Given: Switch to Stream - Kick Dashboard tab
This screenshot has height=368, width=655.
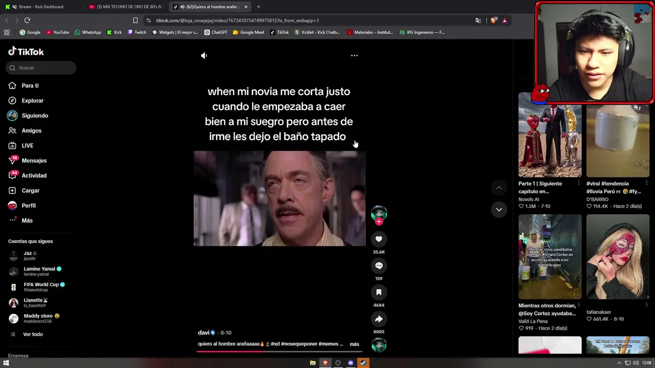Looking at the screenshot, I should [x=42, y=7].
